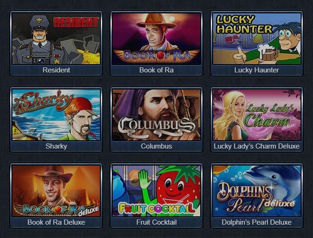This screenshot has width=313, height=238.
Task: Click the red RESIDENT logo text
Action: (76, 22)
